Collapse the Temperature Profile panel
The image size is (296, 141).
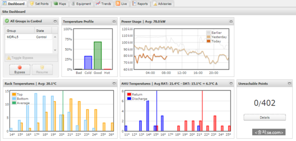click(114, 22)
